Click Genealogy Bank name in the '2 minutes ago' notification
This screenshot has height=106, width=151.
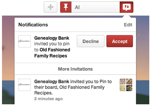pyautogui.click(x=52, y=82)
